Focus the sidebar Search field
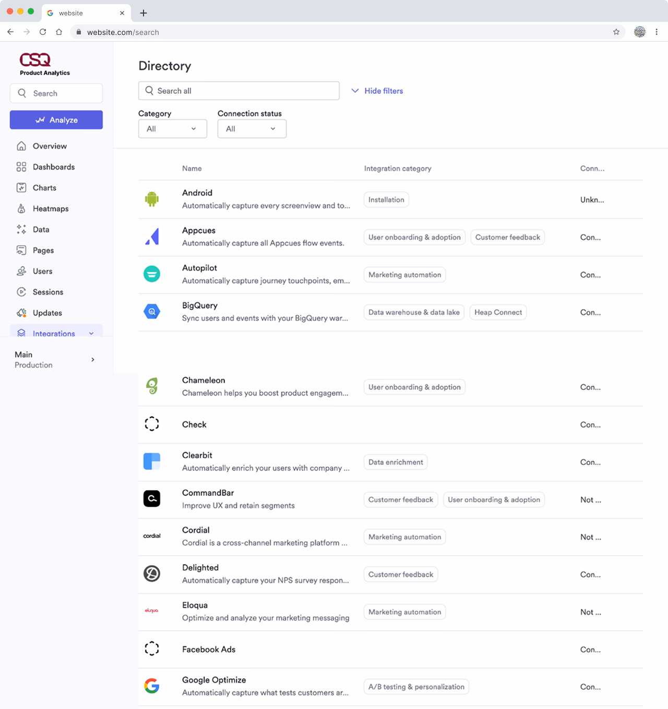Viewport: 668px width, 709px height. [56, 93]
